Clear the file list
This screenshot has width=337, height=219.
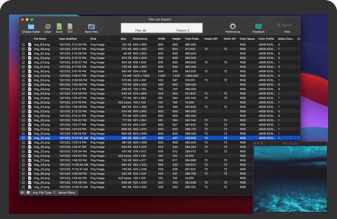point(48,27)
